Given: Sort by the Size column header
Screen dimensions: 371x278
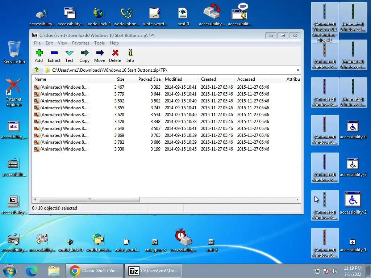Looking at the screenshot, I should pos(108,79).
